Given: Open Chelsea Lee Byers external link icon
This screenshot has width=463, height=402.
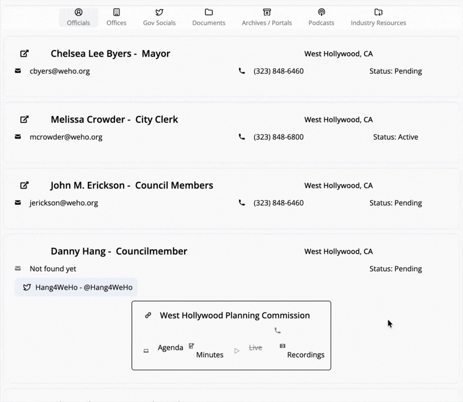Looking at the screenshot, I should coord(24,54).
